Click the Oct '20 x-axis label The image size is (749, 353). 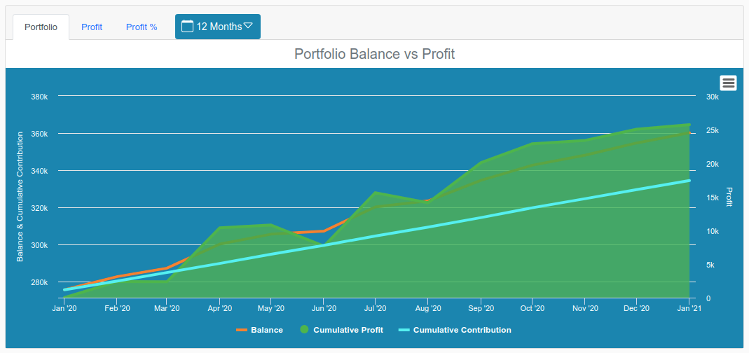pos(532,309)
